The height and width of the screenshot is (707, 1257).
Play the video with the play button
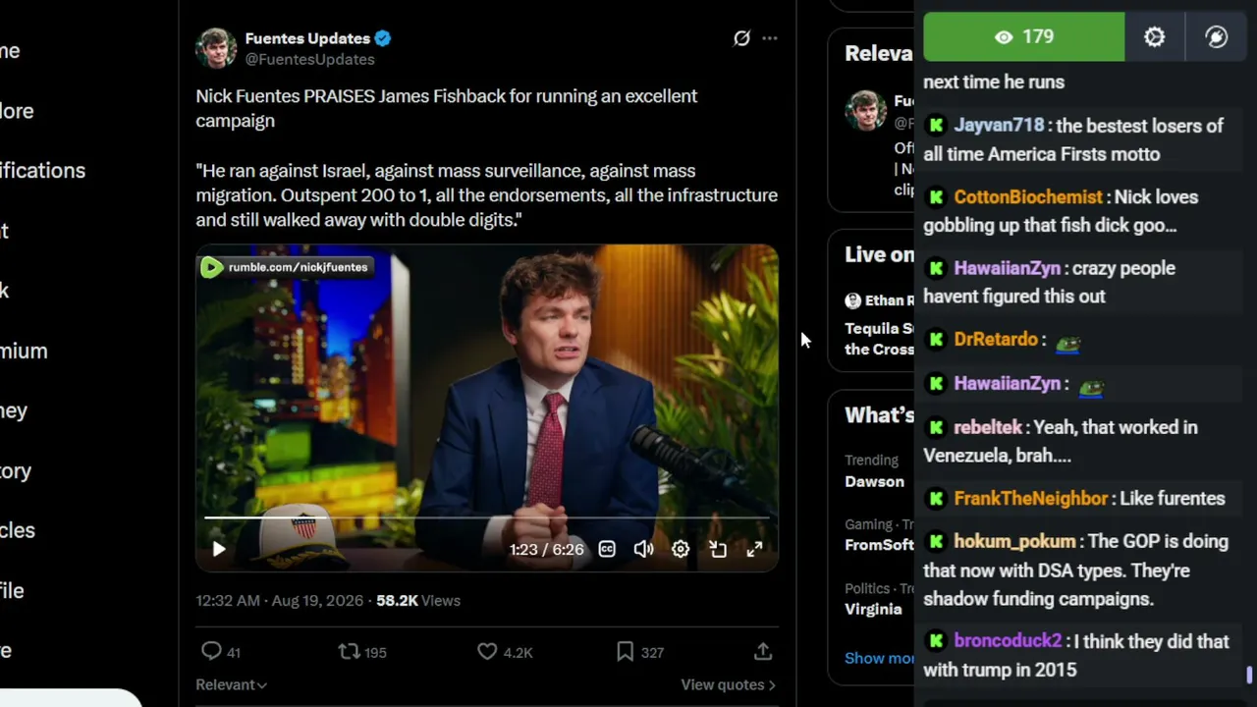(x=219, y=550)
